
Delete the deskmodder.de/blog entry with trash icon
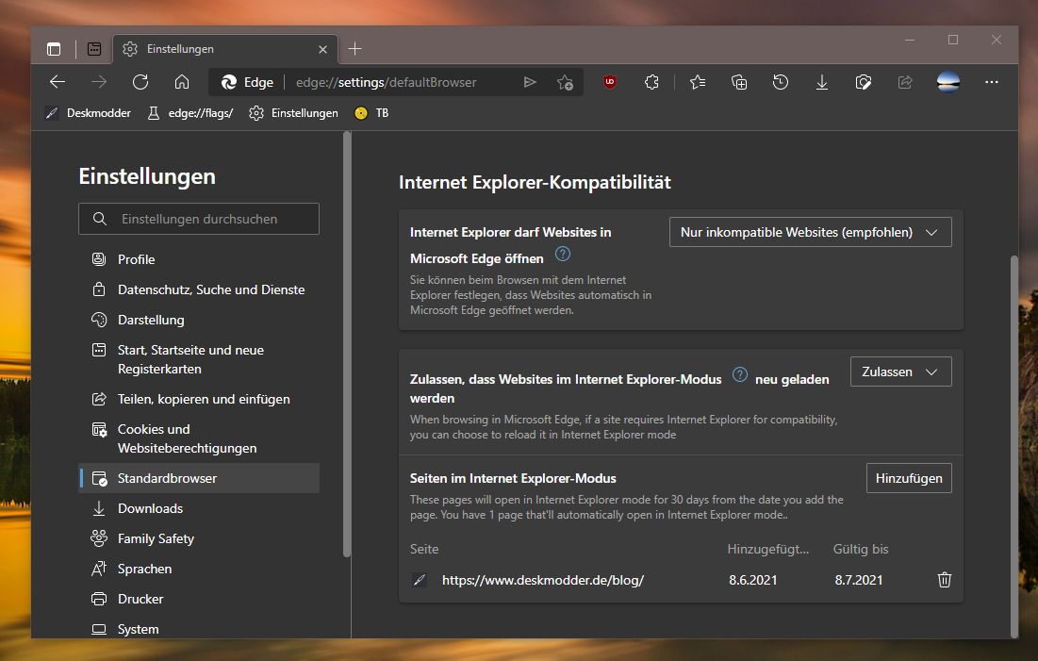(x=945, y=580)
